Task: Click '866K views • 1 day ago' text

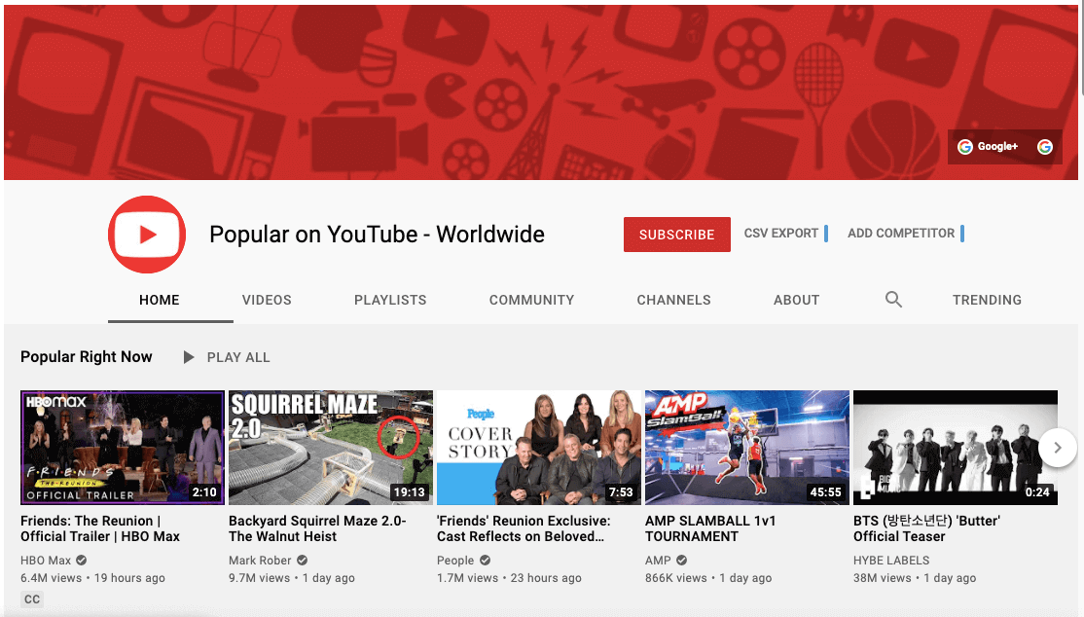Action: tap(708, 577)
